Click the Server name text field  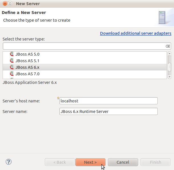click(x=108, y=112)
